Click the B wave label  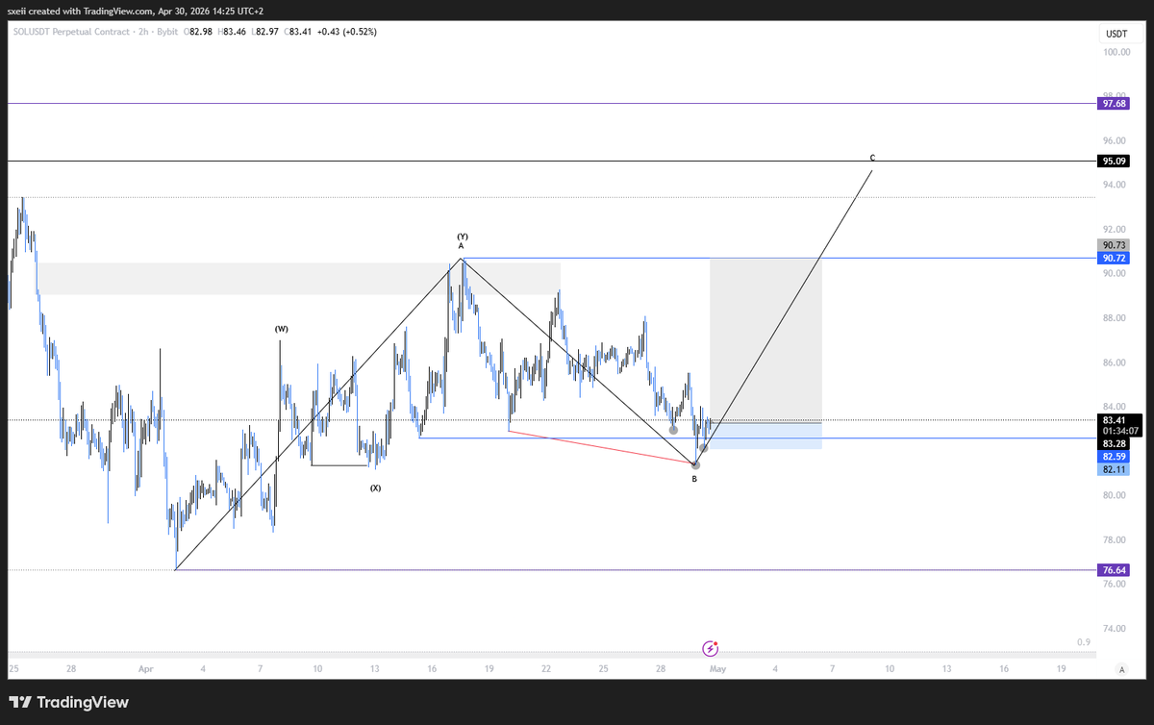694,479
